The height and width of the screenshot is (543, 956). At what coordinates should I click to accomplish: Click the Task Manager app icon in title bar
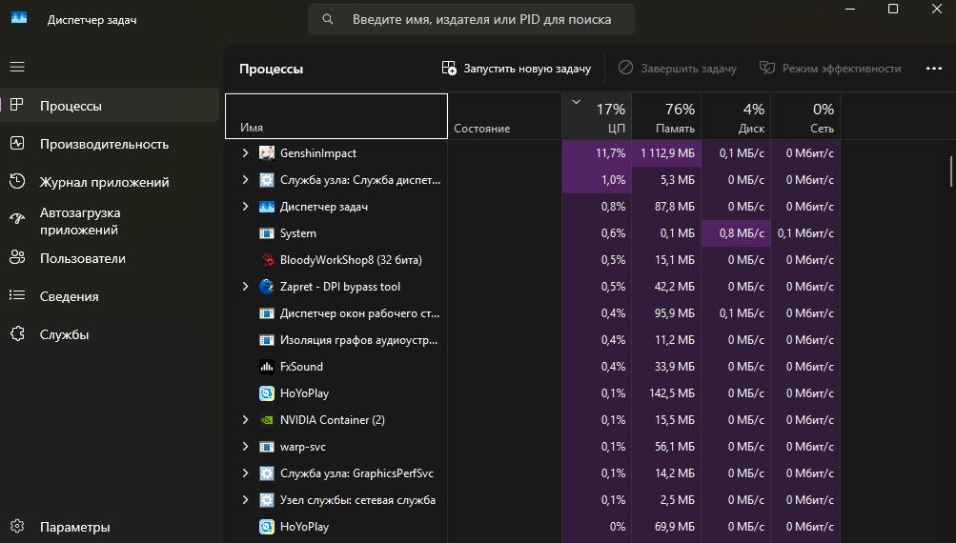pos(19,18)
